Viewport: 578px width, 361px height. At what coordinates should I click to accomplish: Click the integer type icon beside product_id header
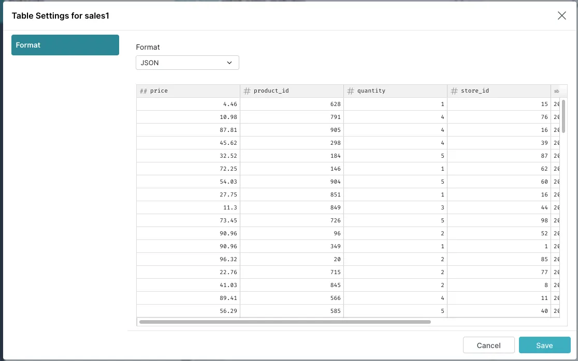point(247,91)
